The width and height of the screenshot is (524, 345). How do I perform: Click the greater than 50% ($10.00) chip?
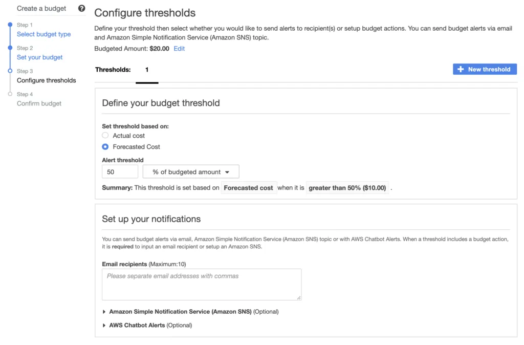(347, 187)
